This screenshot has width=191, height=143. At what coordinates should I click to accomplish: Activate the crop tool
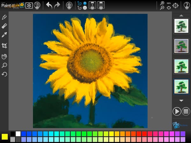(4, 45)
